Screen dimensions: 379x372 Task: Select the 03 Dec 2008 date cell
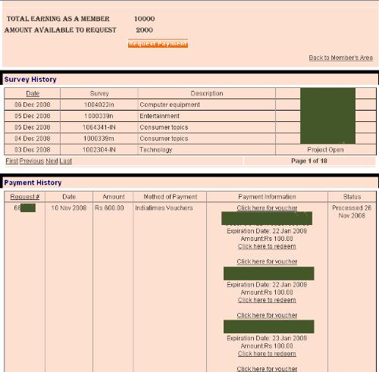pyautogui.click(x=33, y=149)
